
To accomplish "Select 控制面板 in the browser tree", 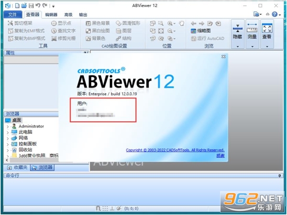I will pyautogui.click(x=28, y=144).
